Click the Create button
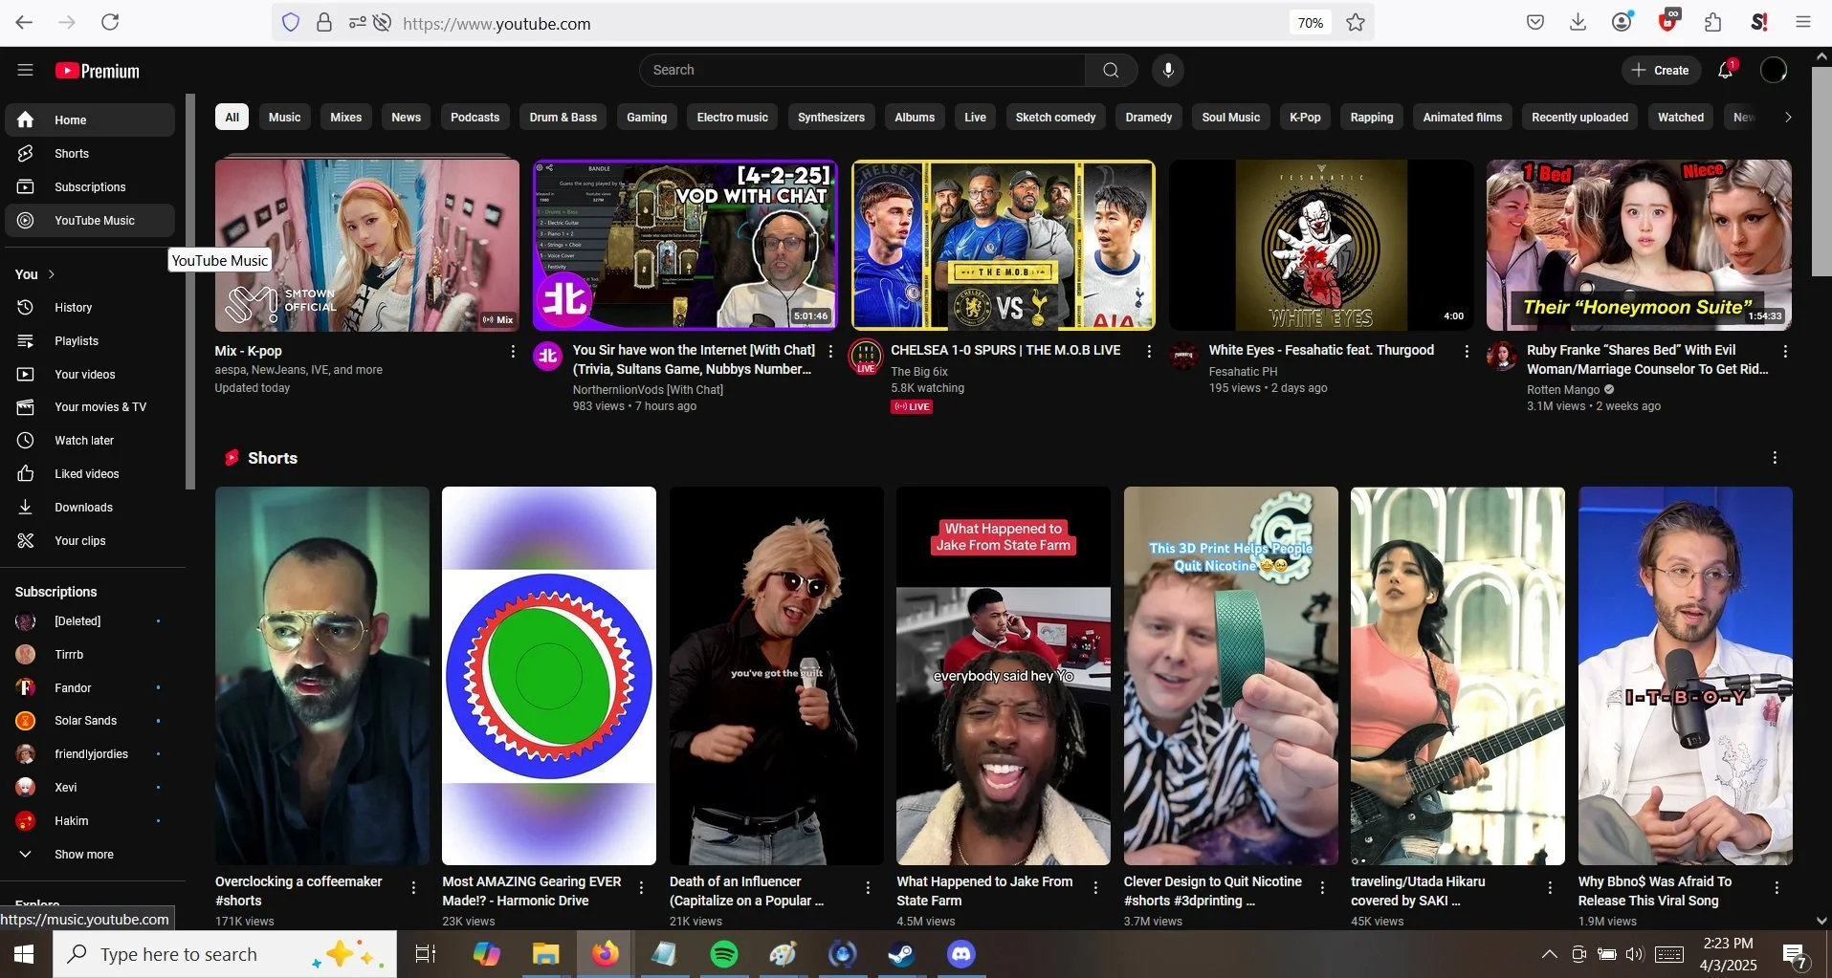Image resolution: width=1832 pixels, height=978 pixels. tap(1661, 70)
